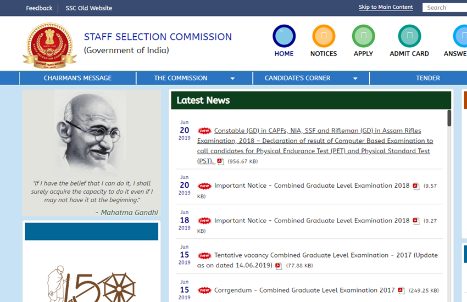The height and width of the screenshot is (302, 467).
Task: Click the Latest News vertical scrollbar
Action: (x=449, y=118)
